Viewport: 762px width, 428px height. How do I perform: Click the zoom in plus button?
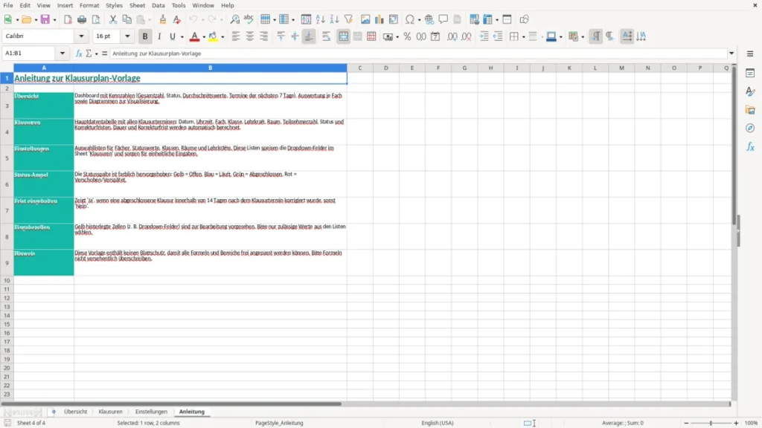coord(736,423)
